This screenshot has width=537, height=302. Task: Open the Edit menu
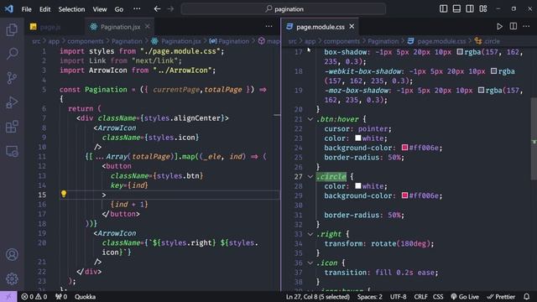click(44, 9)
